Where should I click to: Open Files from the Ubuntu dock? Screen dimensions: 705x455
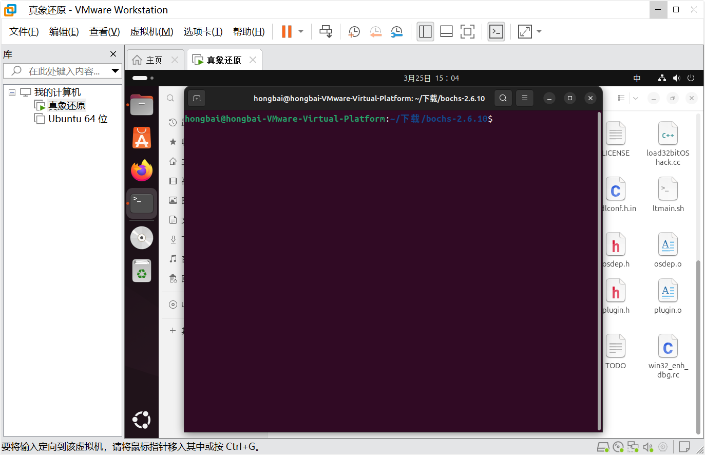pyautogui.click(x=142, y=105)
